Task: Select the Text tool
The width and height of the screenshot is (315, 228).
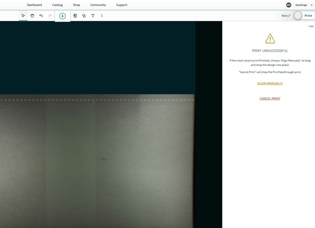Action: point(93,16)
